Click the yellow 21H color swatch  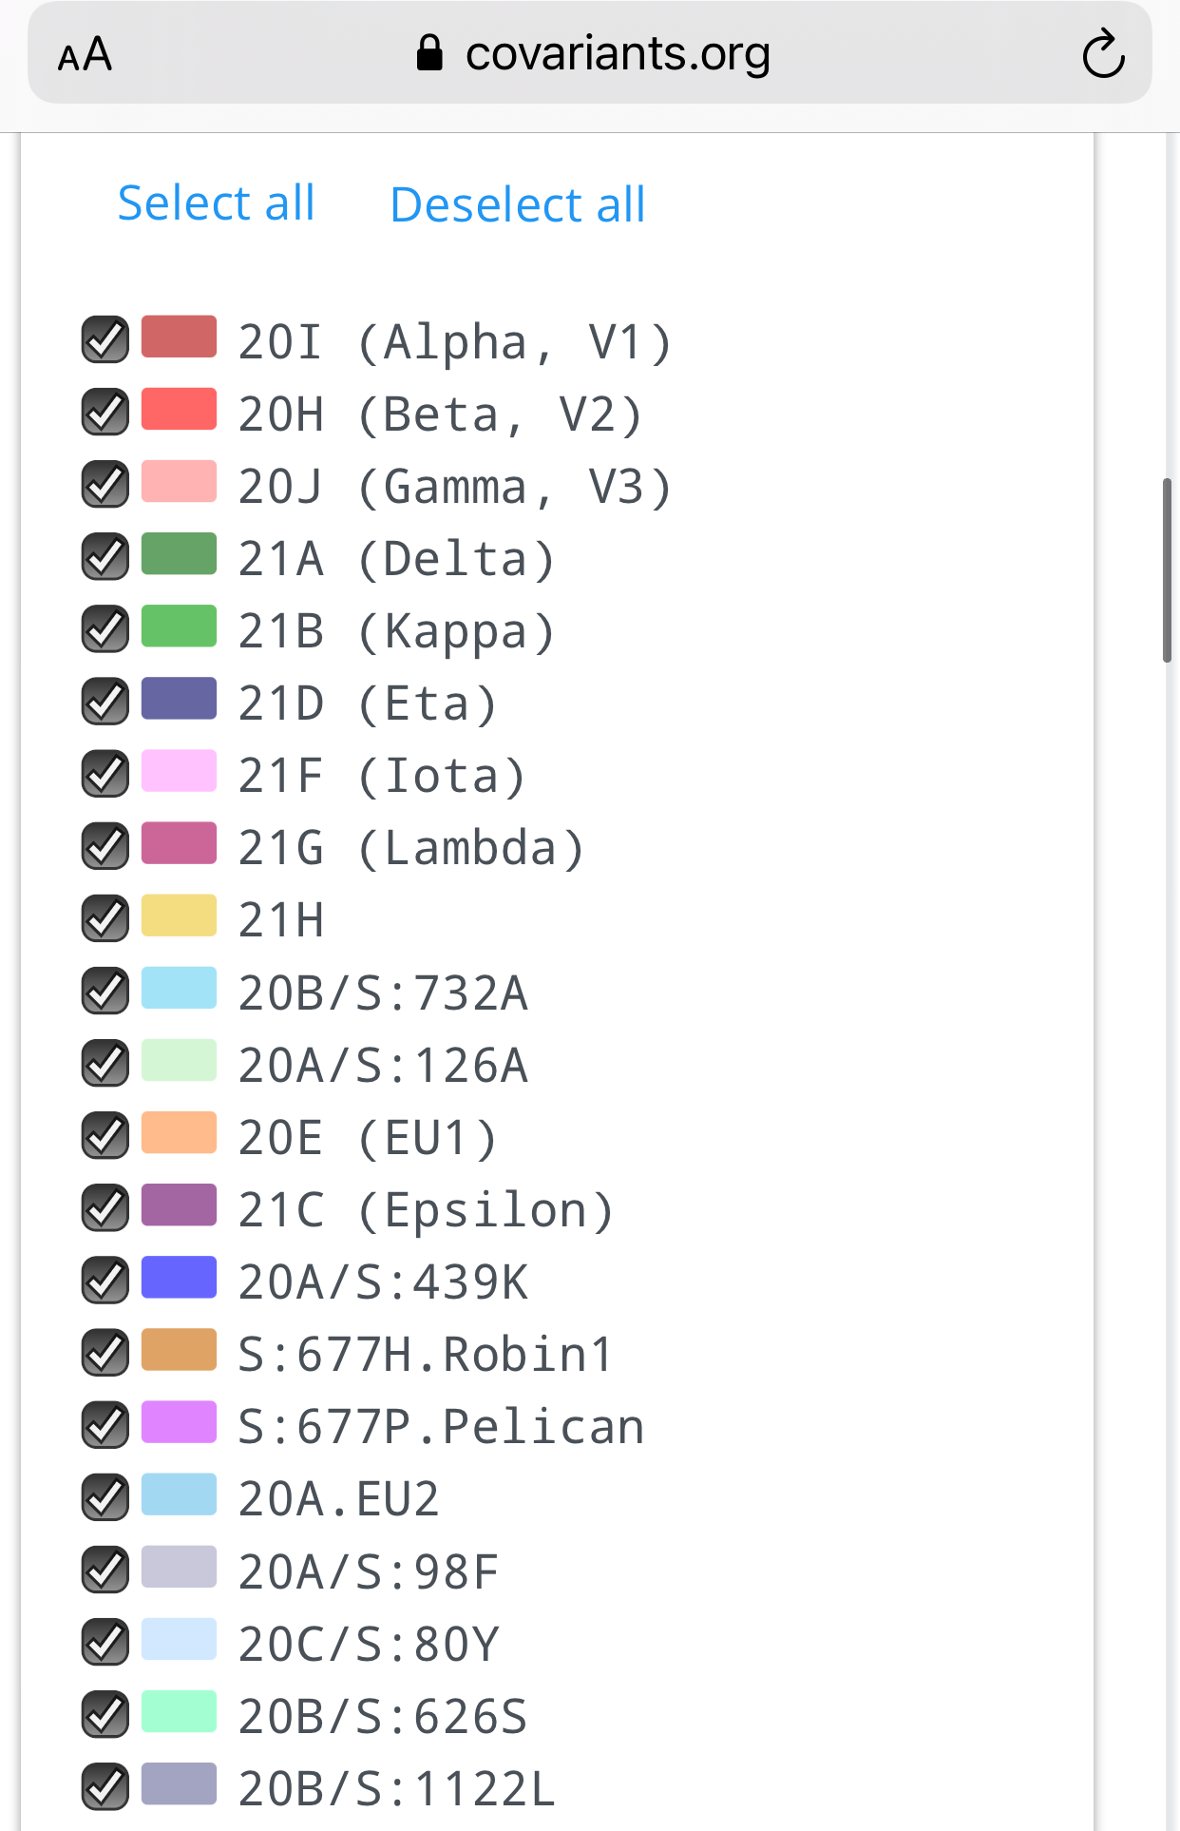click(179, 916)
